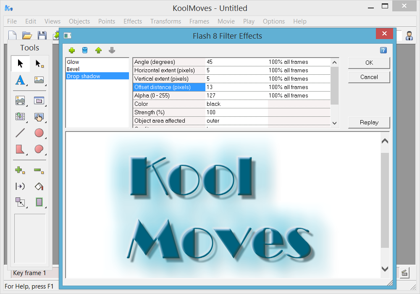Move filter up with green arrow
Viewport: 420px width, 294px height.
click(x=99, y=50)
